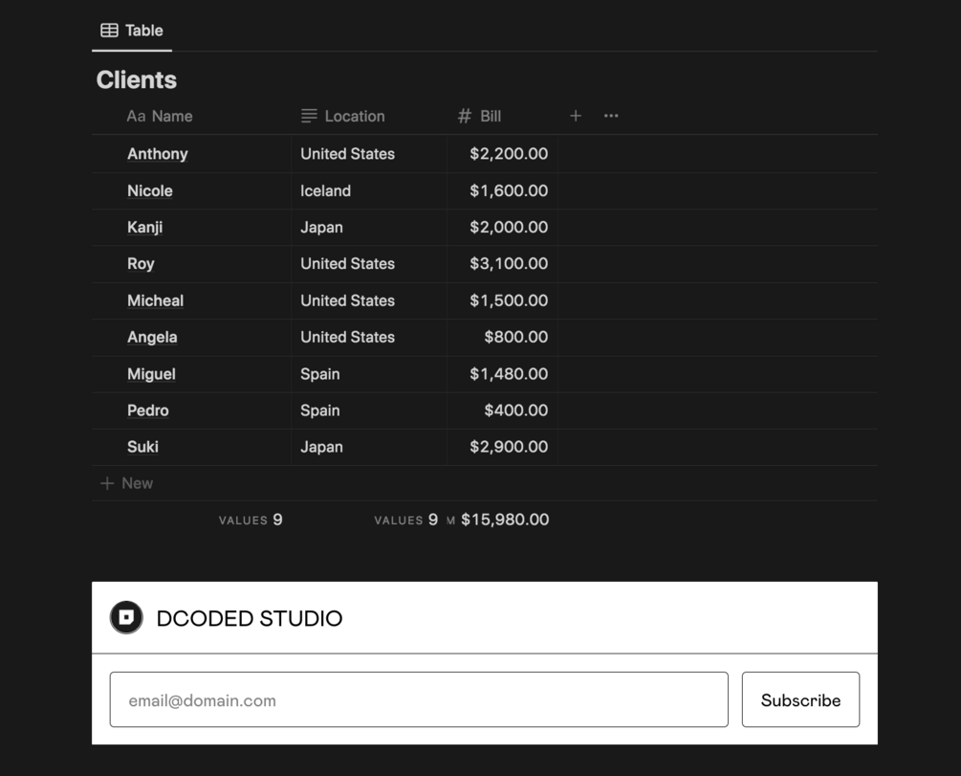Click the text-lines icon beside Location
Image resolution: width=961 pixels, height=776 pixels.
[309, 116]
